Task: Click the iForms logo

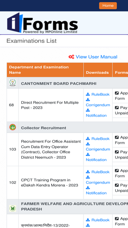Action: (42, 23)
